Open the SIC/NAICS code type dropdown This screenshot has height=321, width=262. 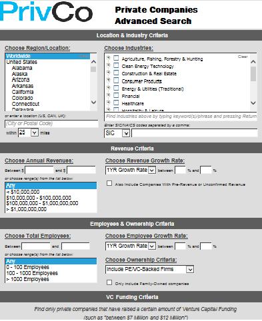[117, 133]
